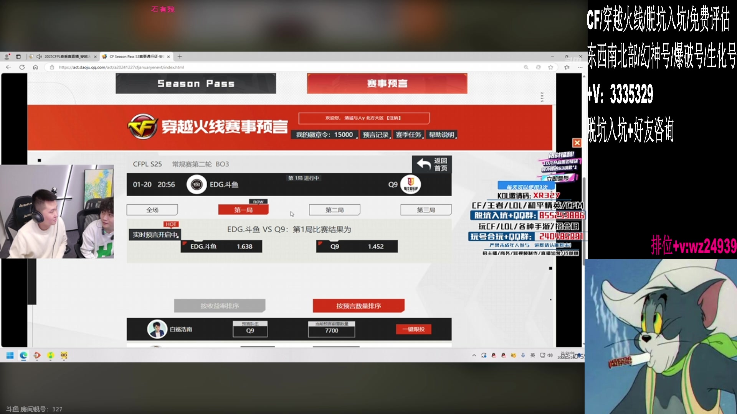The image size is (737, 414).
Task: View site info lock icon
Action: click(x=52, y=67)
